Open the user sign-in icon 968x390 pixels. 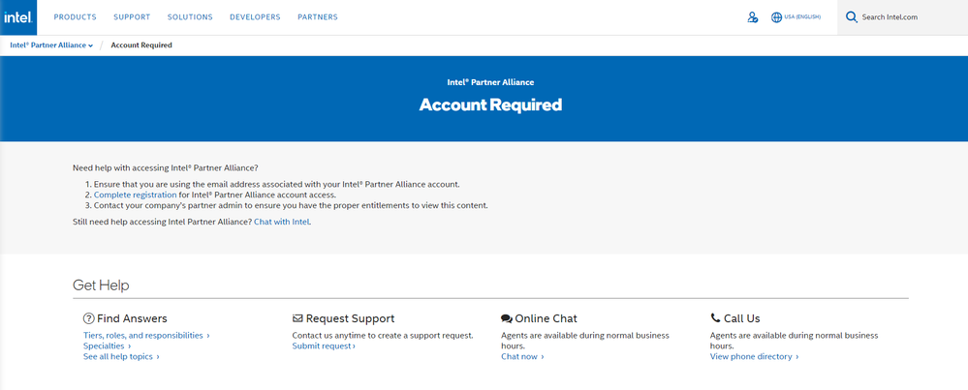[x=753, y=17]
